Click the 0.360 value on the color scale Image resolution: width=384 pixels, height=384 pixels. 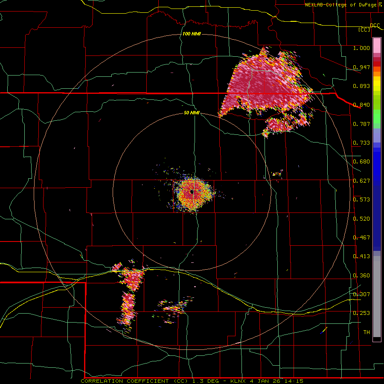361,276
